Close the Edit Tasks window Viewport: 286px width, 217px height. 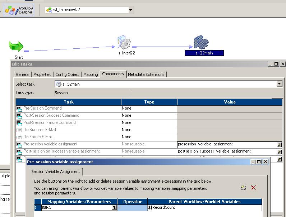[282, 64]
